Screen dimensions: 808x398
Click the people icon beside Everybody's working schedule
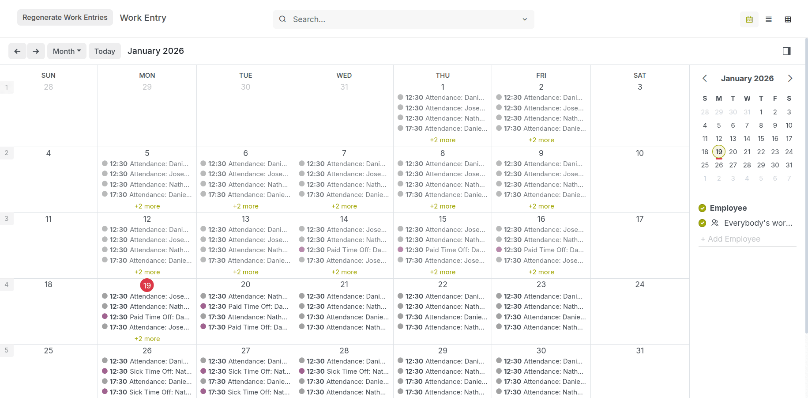(715, 223)
